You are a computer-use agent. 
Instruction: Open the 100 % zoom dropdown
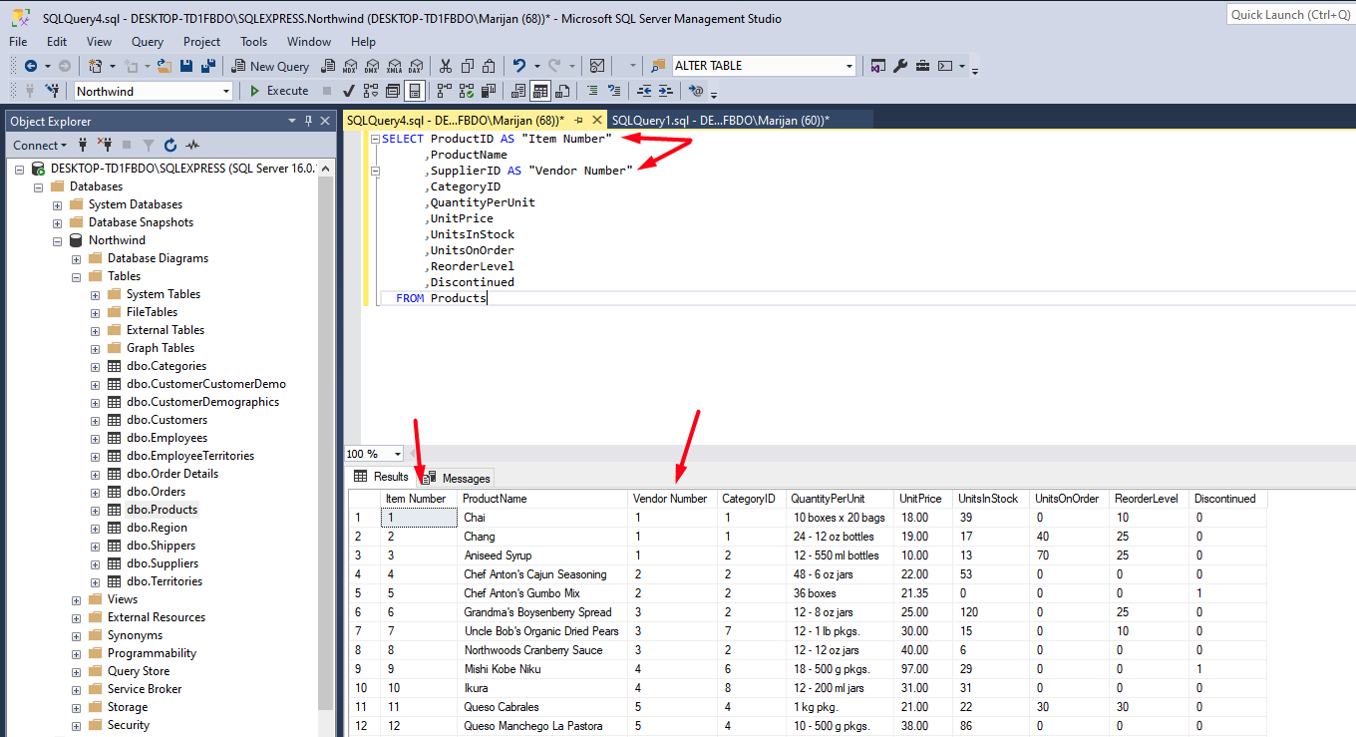click(398, 454)
